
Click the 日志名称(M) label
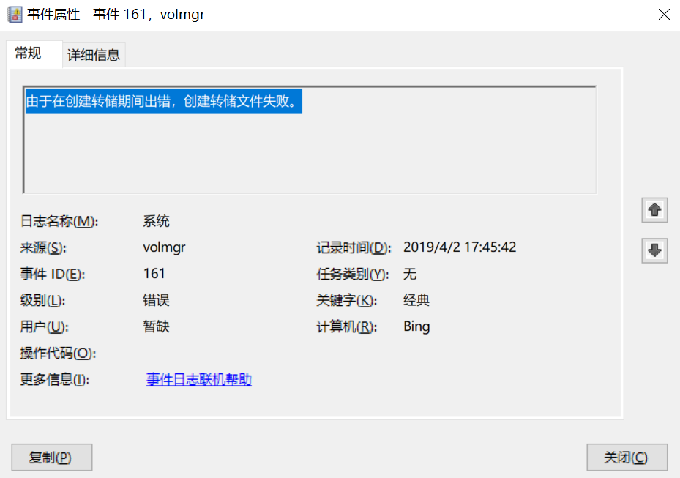59,221
